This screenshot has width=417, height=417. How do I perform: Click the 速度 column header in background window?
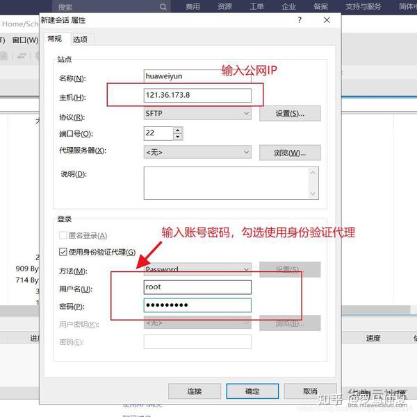click(373, 339)
